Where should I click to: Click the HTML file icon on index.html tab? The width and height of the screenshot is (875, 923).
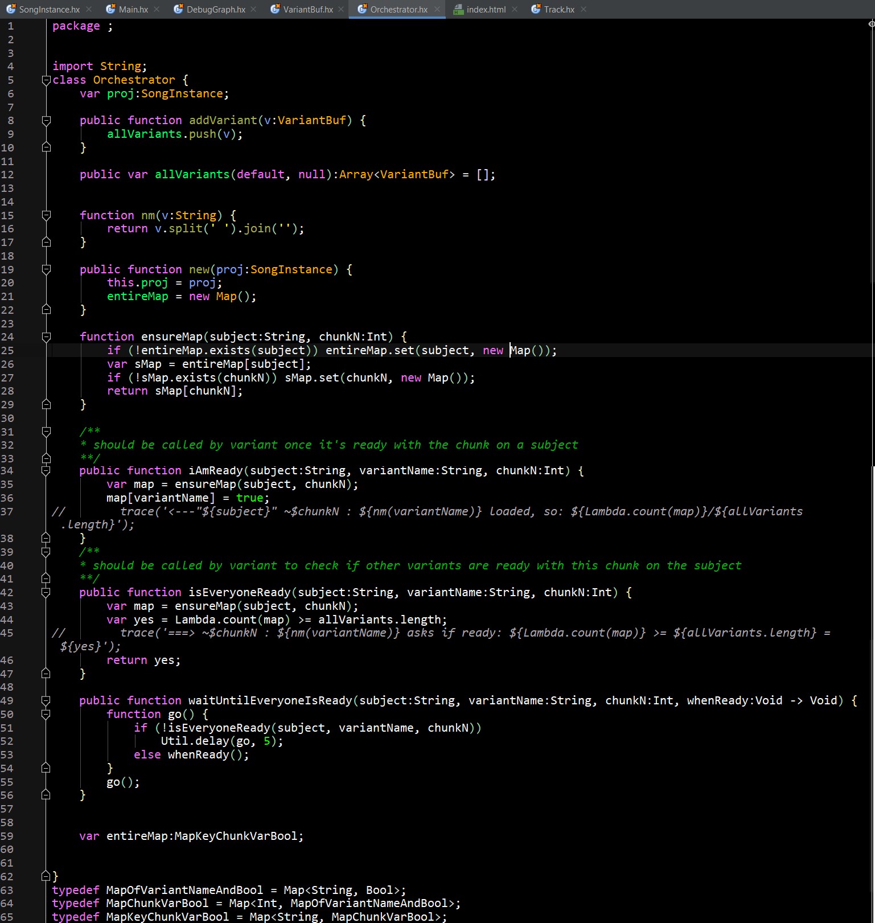tap(458, 9)
